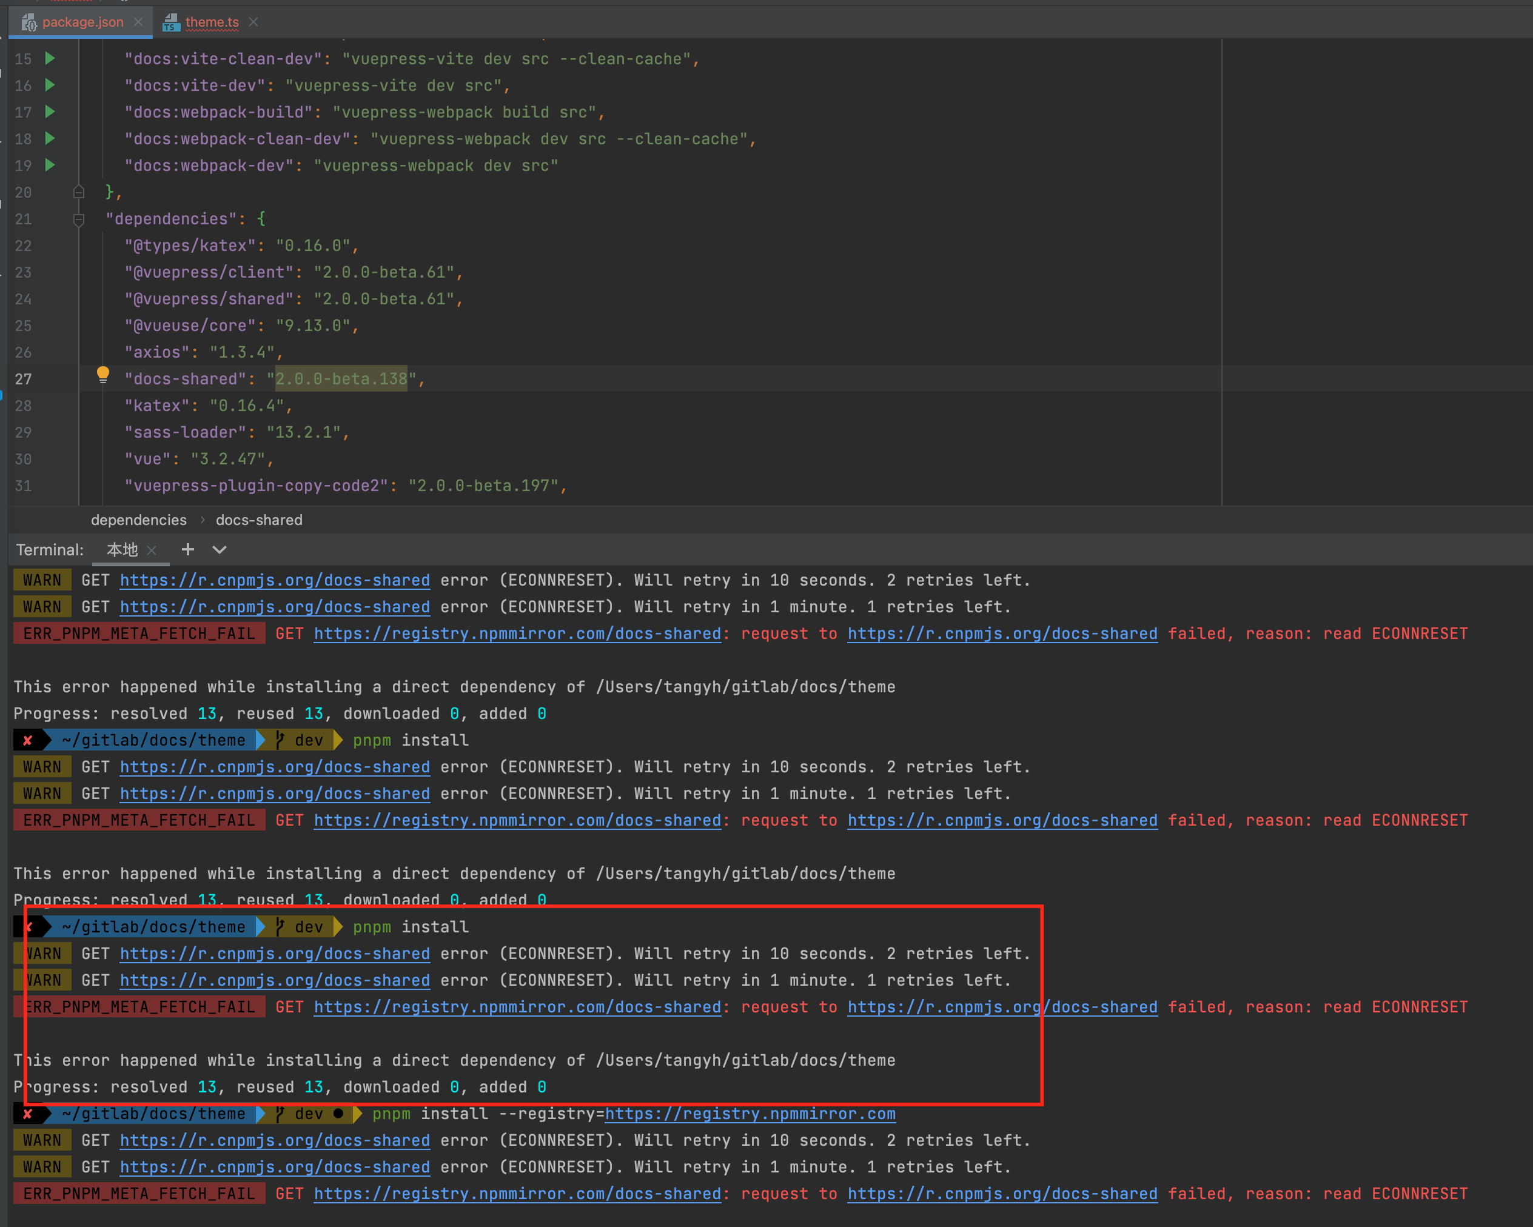Open the first registry.npmmirror.com/docs-shared error link
This screenshot has height=1227, width=1533.
[x=517, y=634]
